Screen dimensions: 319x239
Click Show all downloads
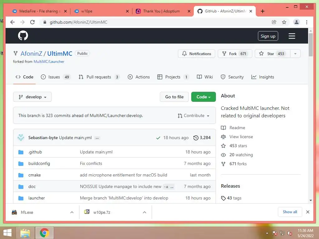tap(290, 212)
